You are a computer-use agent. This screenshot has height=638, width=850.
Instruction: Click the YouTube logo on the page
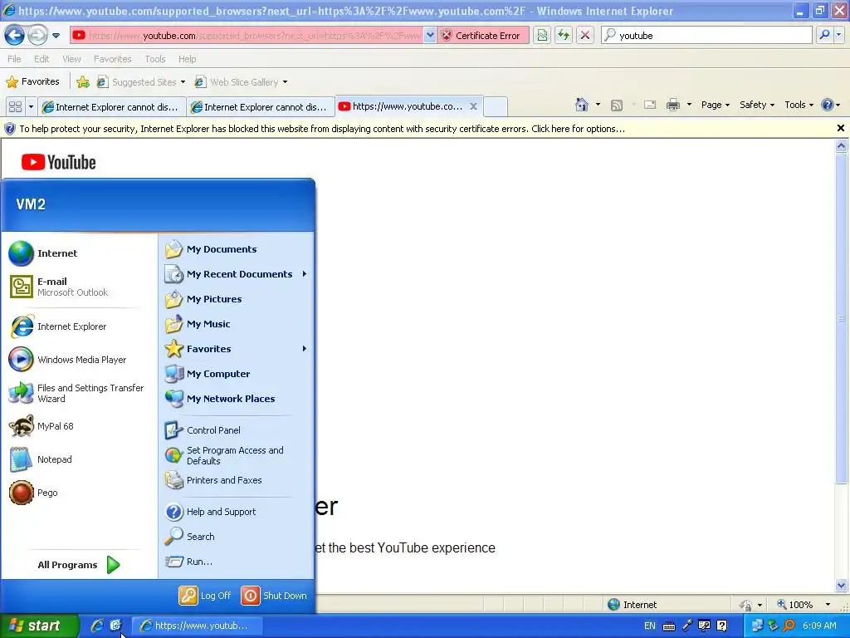click(x=59, y=162)
